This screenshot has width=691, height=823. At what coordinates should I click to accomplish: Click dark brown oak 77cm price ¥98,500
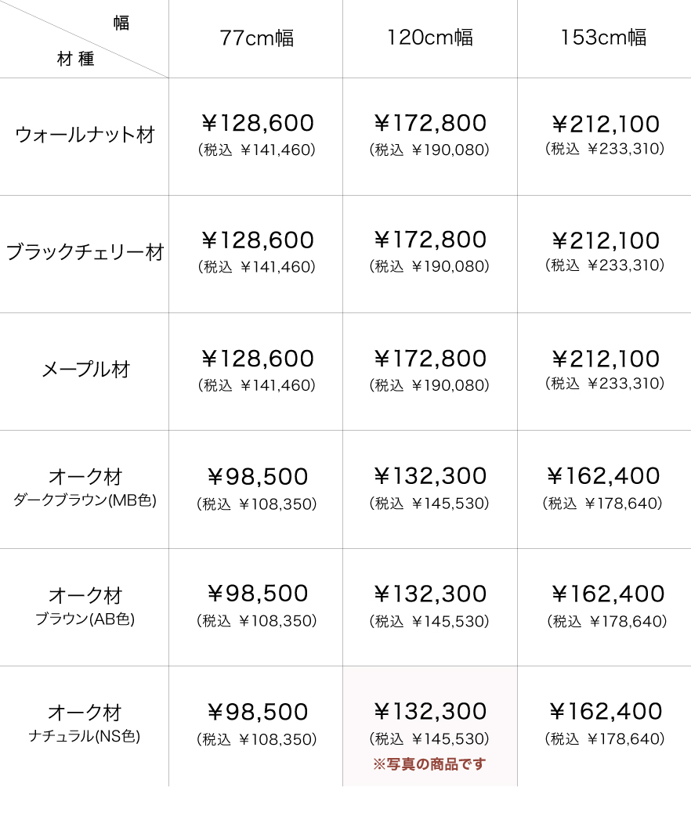click(257, 477)
